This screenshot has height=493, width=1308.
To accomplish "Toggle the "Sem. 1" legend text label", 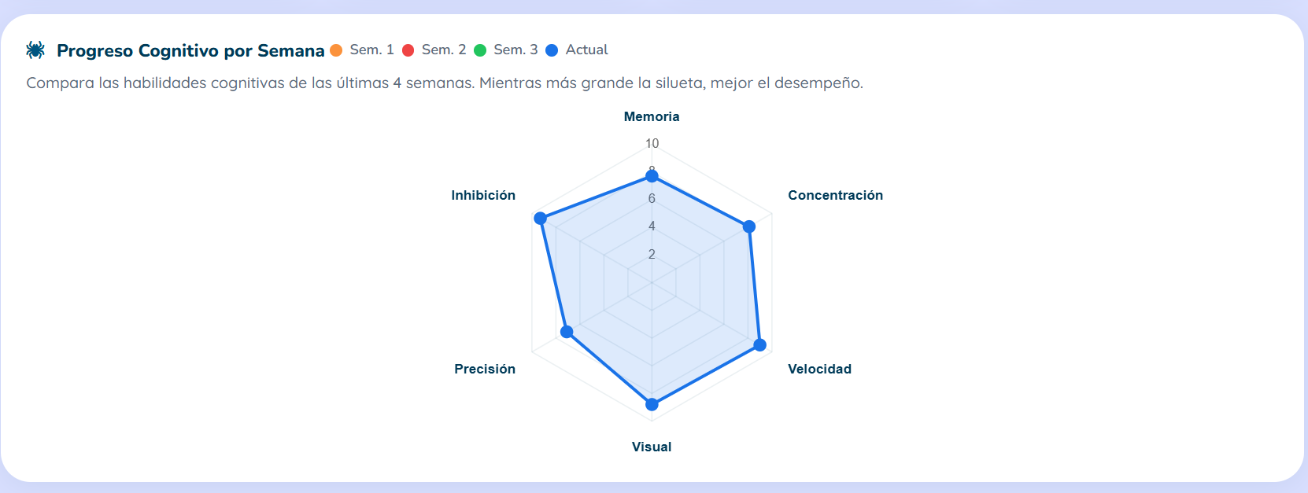I will click(x=371, y=50).
